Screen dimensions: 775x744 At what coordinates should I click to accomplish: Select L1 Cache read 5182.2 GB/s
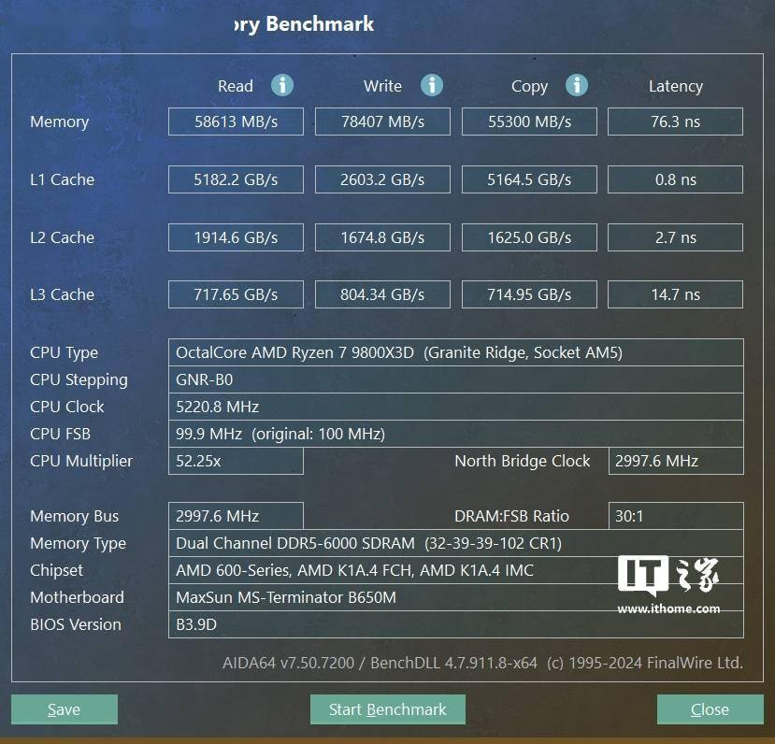(x=236, y=179)
